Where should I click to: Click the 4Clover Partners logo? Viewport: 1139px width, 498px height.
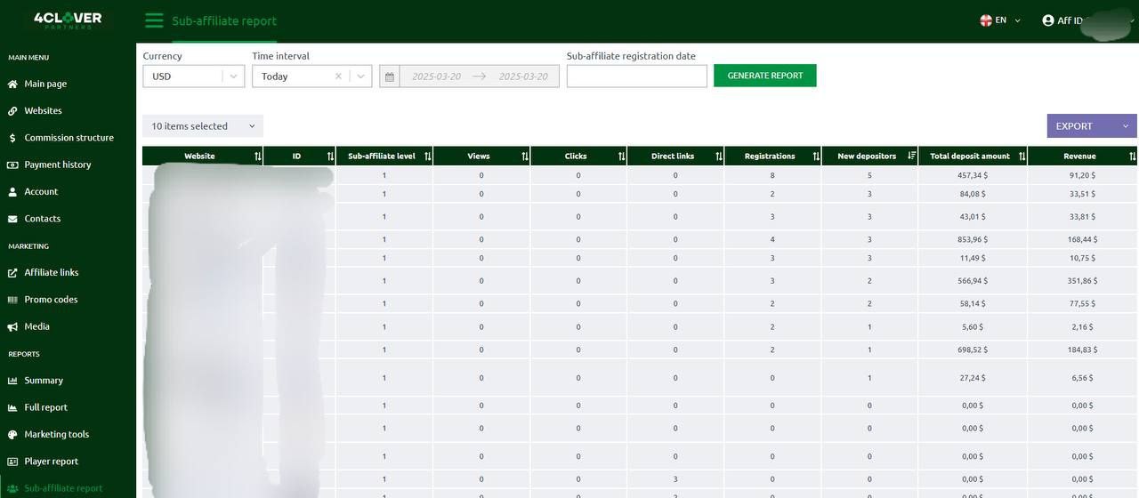(68, 20)
